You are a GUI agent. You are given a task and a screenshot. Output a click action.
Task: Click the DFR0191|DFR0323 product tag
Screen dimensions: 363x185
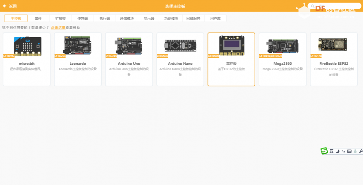[x=271, y=56]
